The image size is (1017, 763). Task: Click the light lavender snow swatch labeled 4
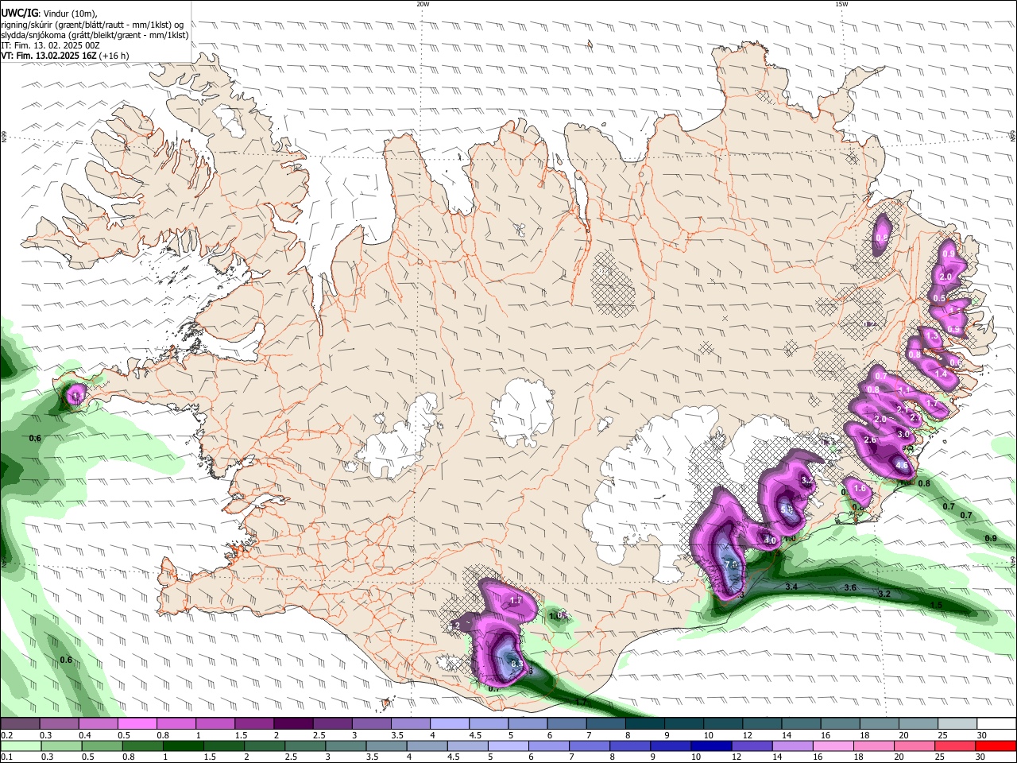coord(450,724)
